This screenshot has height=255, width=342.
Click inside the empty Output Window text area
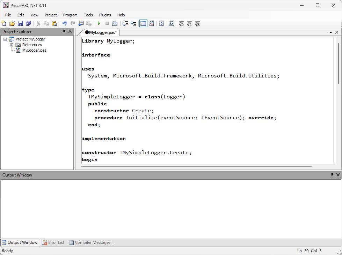171,209
